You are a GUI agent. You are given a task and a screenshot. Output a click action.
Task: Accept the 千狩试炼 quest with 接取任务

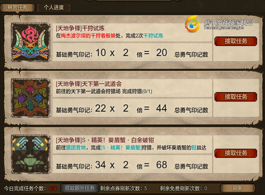click(236, 41)
